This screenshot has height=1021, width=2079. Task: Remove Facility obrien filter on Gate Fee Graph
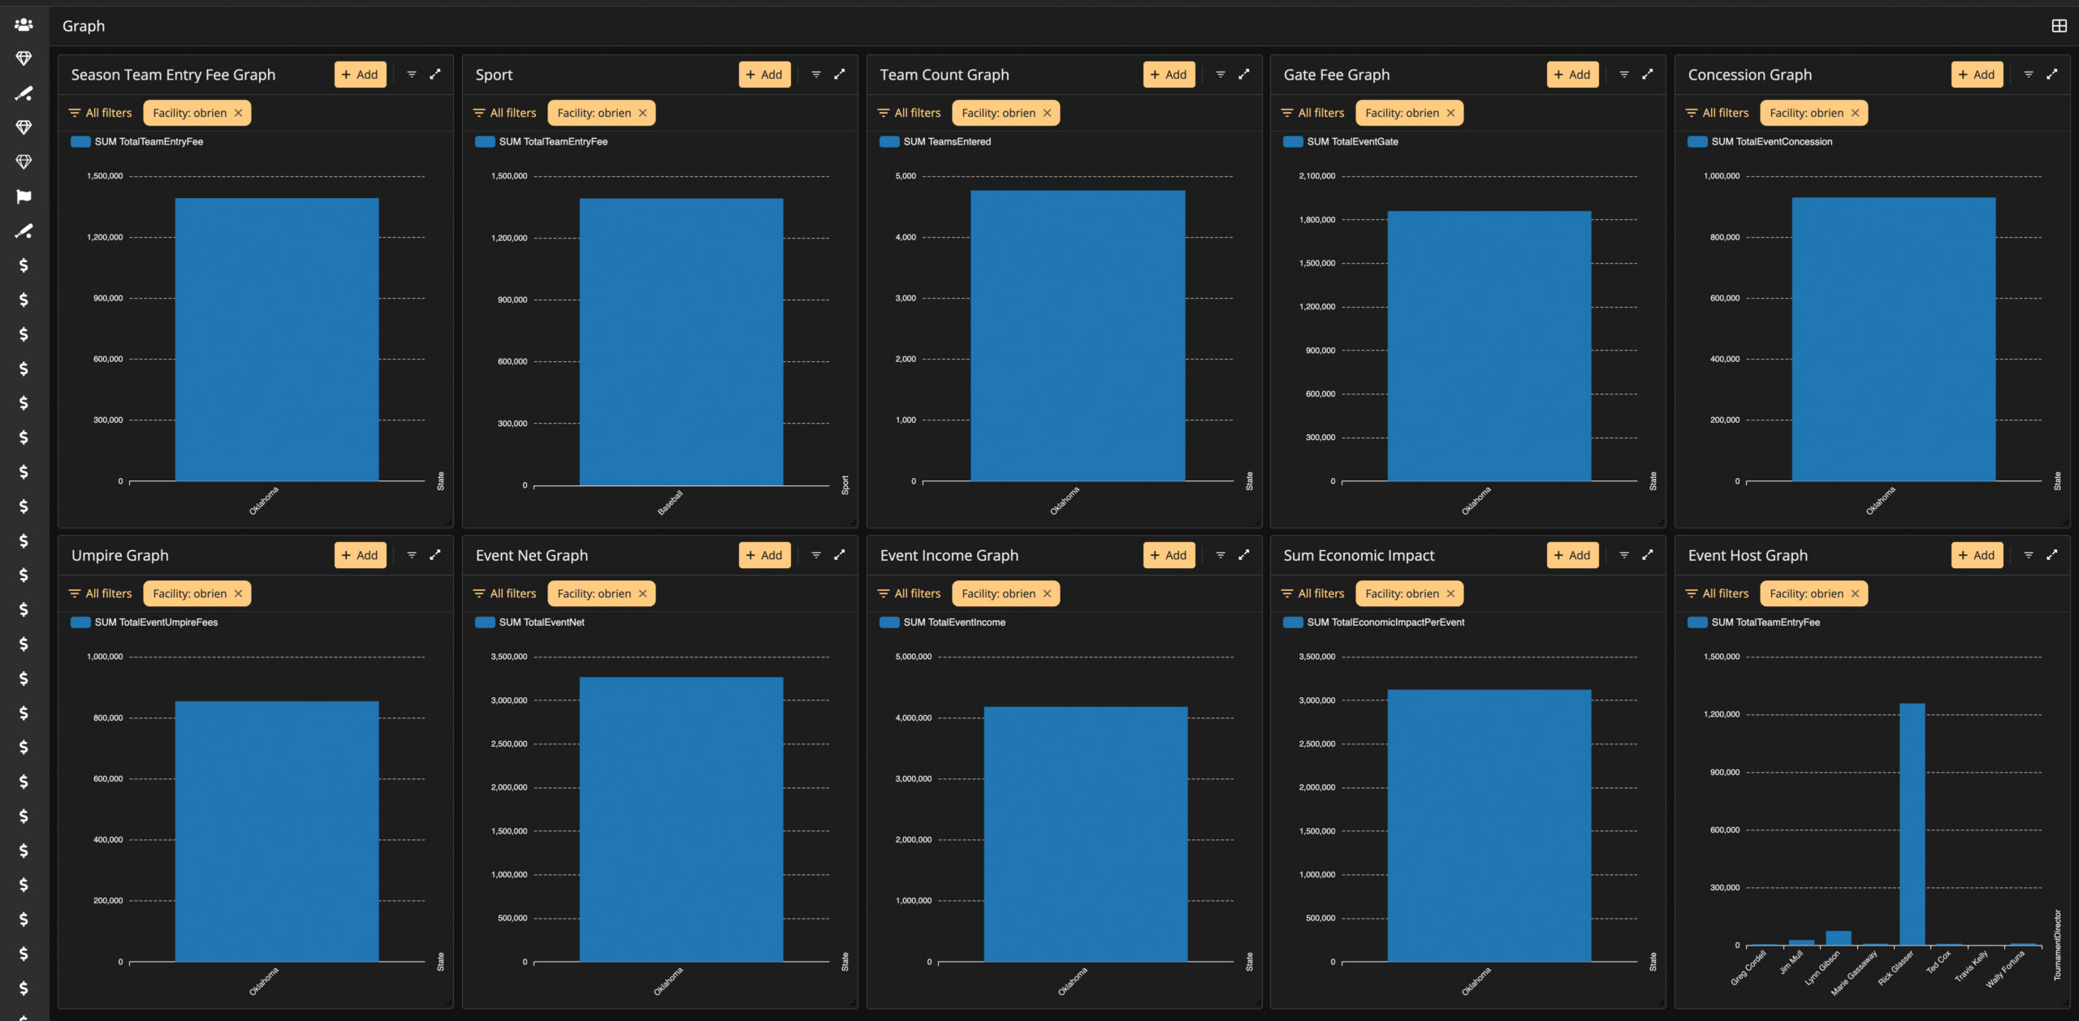point(1451,113)
